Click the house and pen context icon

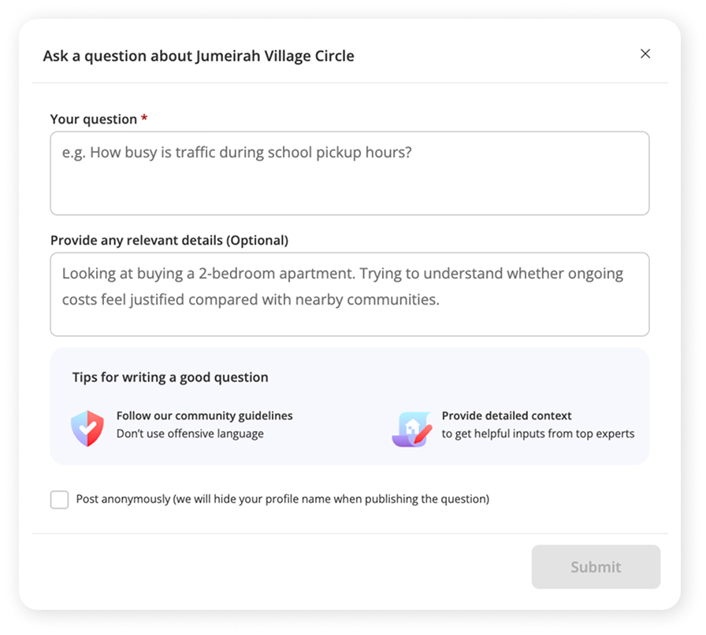pos(412,429)
